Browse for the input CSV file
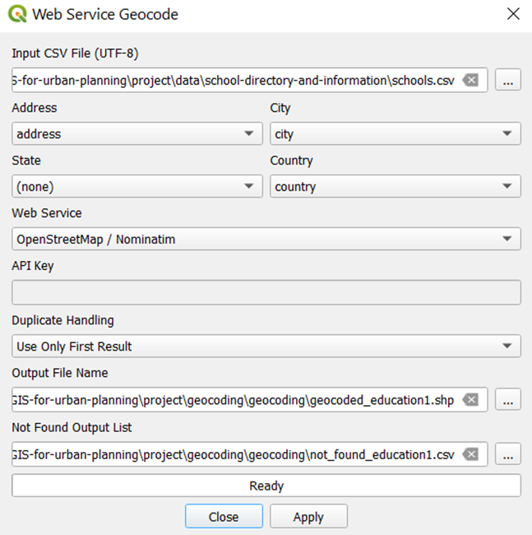 click(x=507, y=81)
